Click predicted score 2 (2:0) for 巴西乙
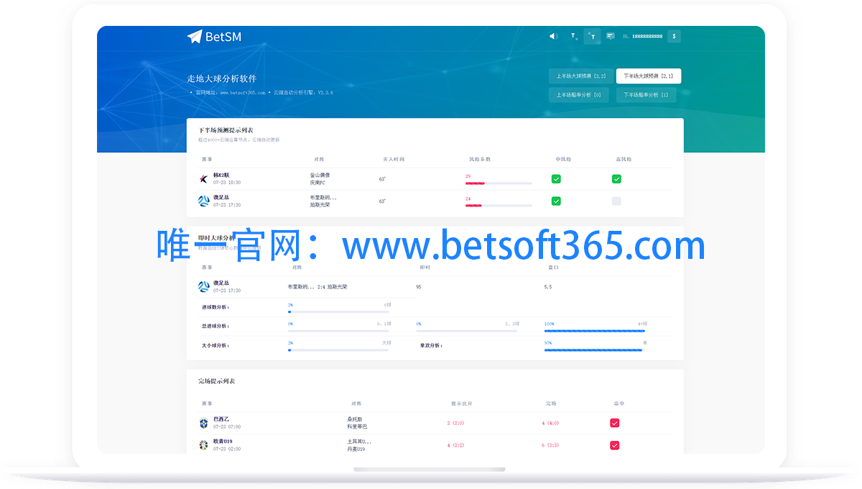Image resolution: width=862 pixels, height=489 pixels. pos(456,423)
